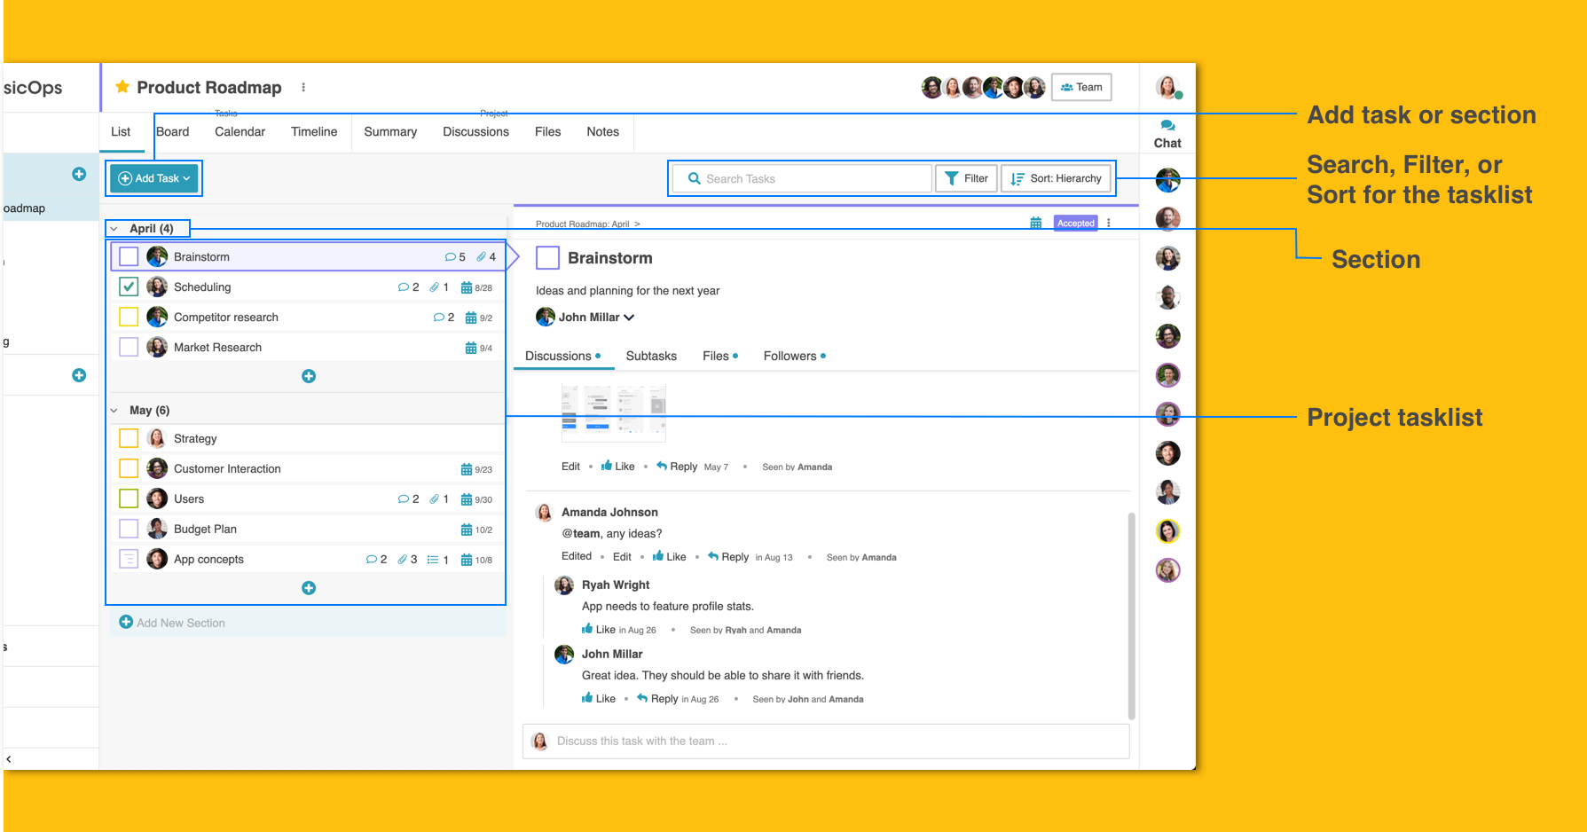Open the chat panel on the right sidebar

(x=1167, y=133)
